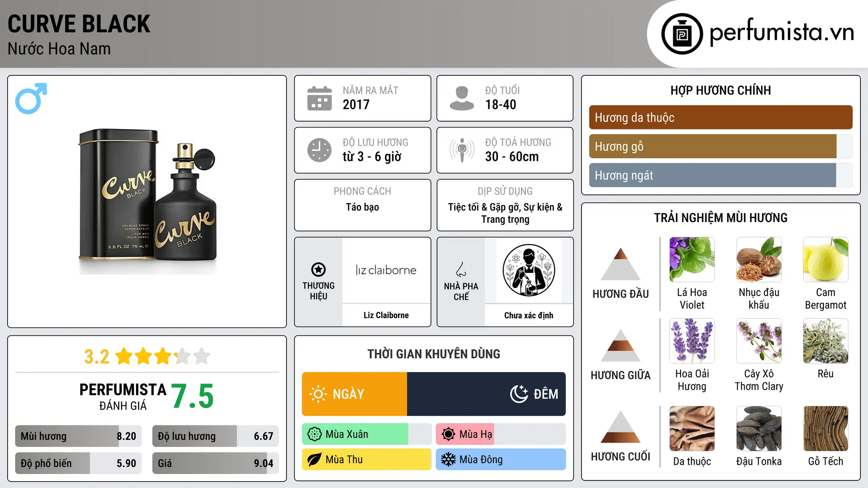Click the yellow Mùa Thu season bar
The image size is (868, 488).
click(x=367, y=460)
